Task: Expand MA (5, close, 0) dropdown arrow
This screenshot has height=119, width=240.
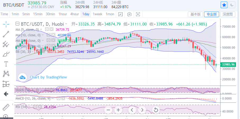Action: point(41,29)
